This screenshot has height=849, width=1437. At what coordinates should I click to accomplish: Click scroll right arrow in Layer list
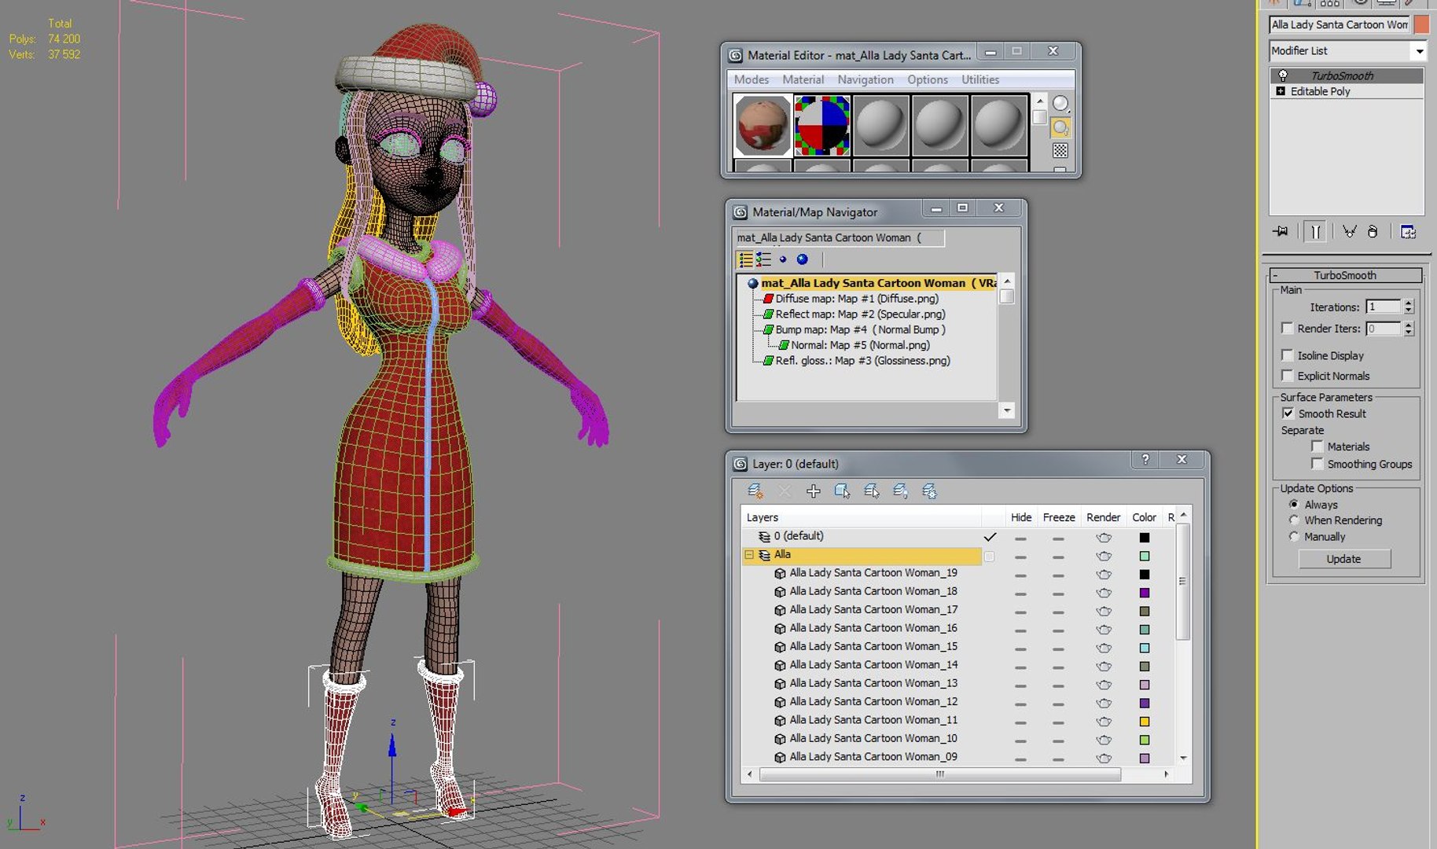point(1166,774)
